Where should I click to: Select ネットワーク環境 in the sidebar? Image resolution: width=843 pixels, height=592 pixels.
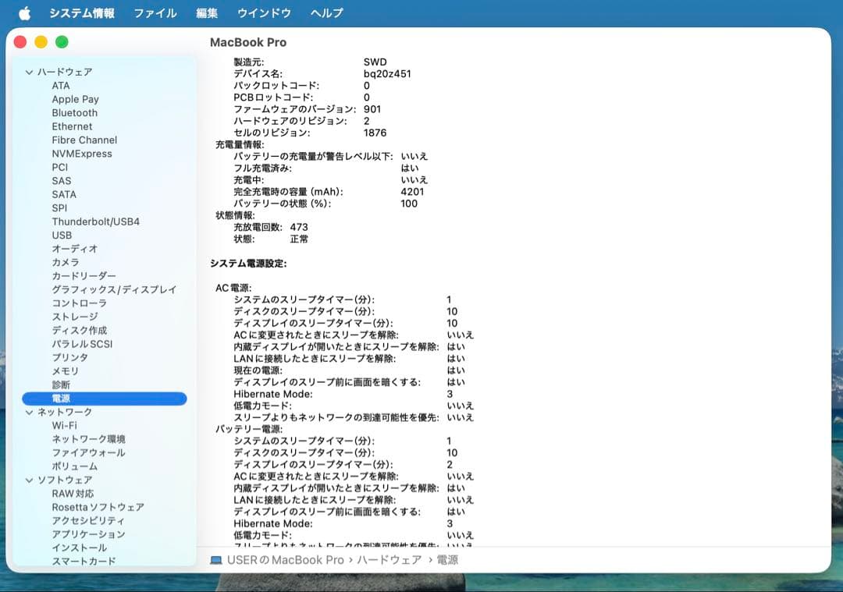coord(89,439)
